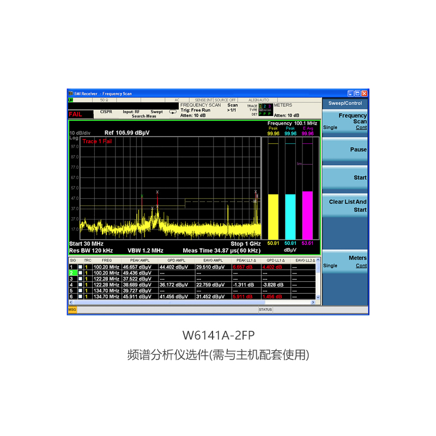Select the magenta E Avg meter bar
436x436 pixels.
pos(307,215)
